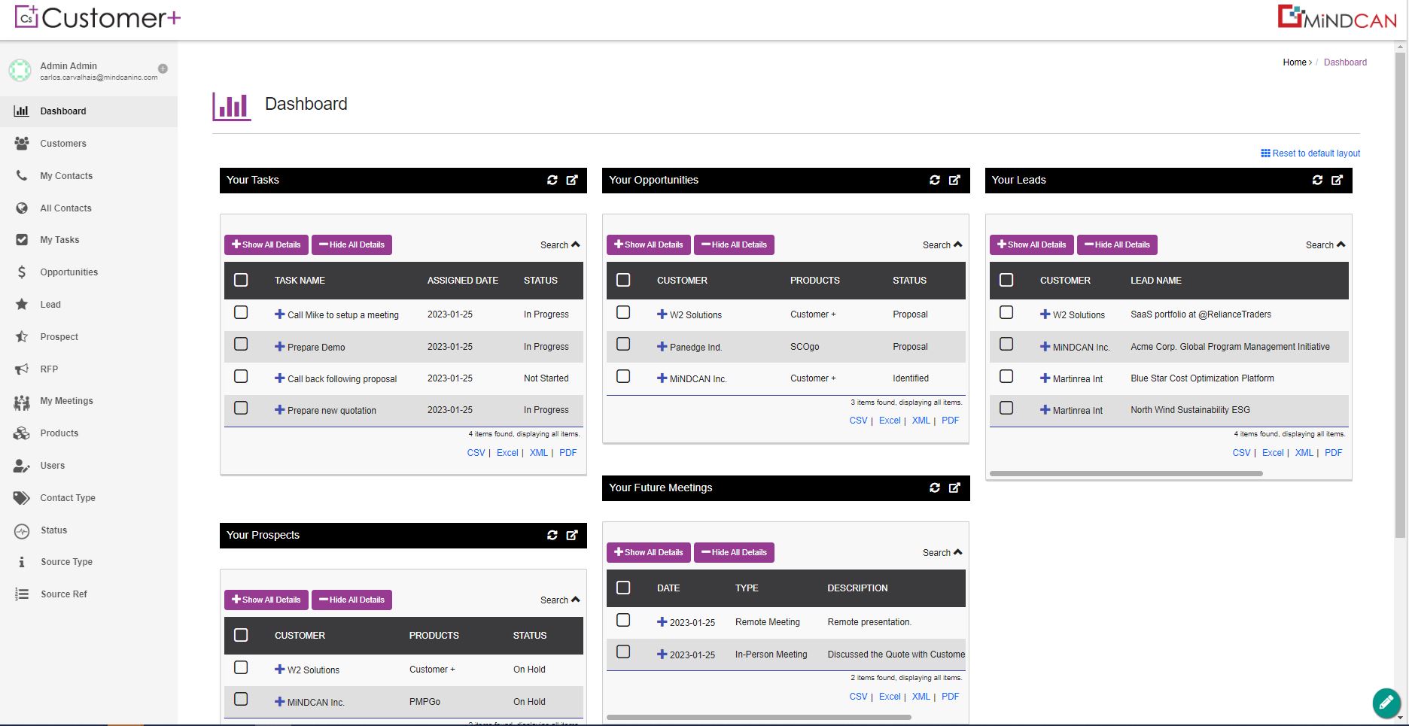The width and height of the screenshot is (1409, 726).
Task: Open My Meetings from the sidebar
Action: click(x=65, y=400)
